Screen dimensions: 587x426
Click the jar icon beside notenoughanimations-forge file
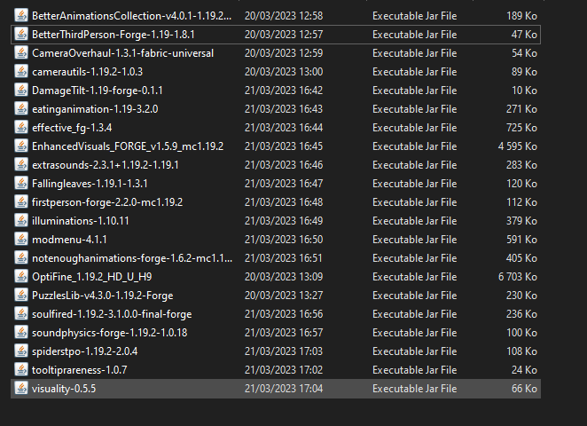point(21,257)
